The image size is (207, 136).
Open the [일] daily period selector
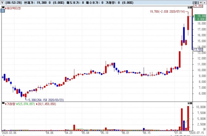pos(196,2)
